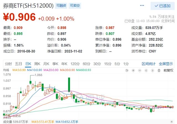
Task: Click the 全屏显示 fullscreen link
Action: (x=166, y=64)
